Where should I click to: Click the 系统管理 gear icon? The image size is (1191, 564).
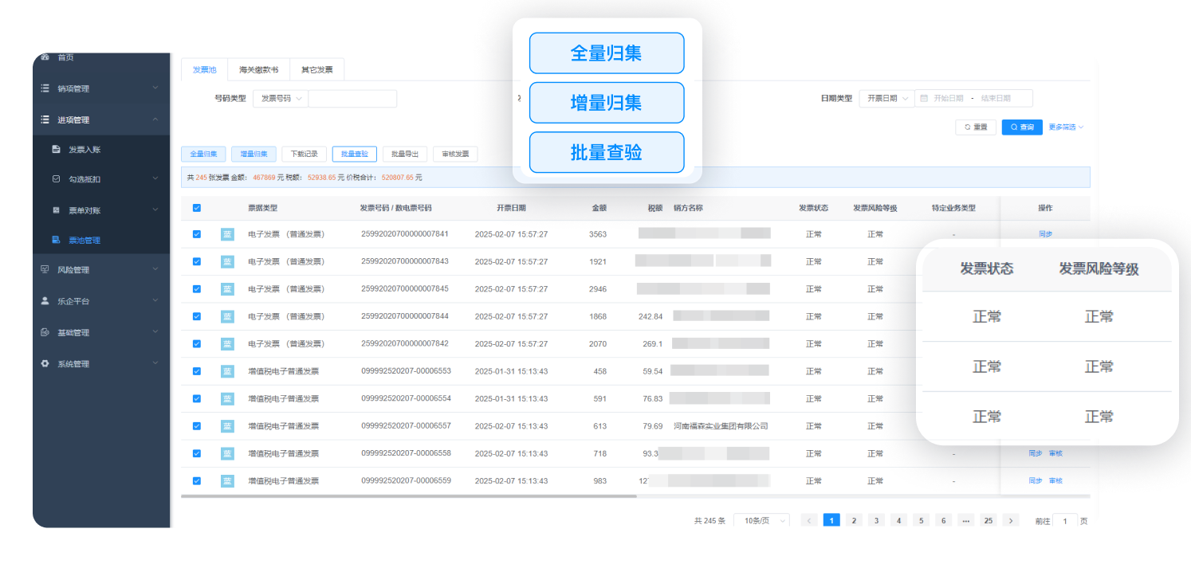45,363
